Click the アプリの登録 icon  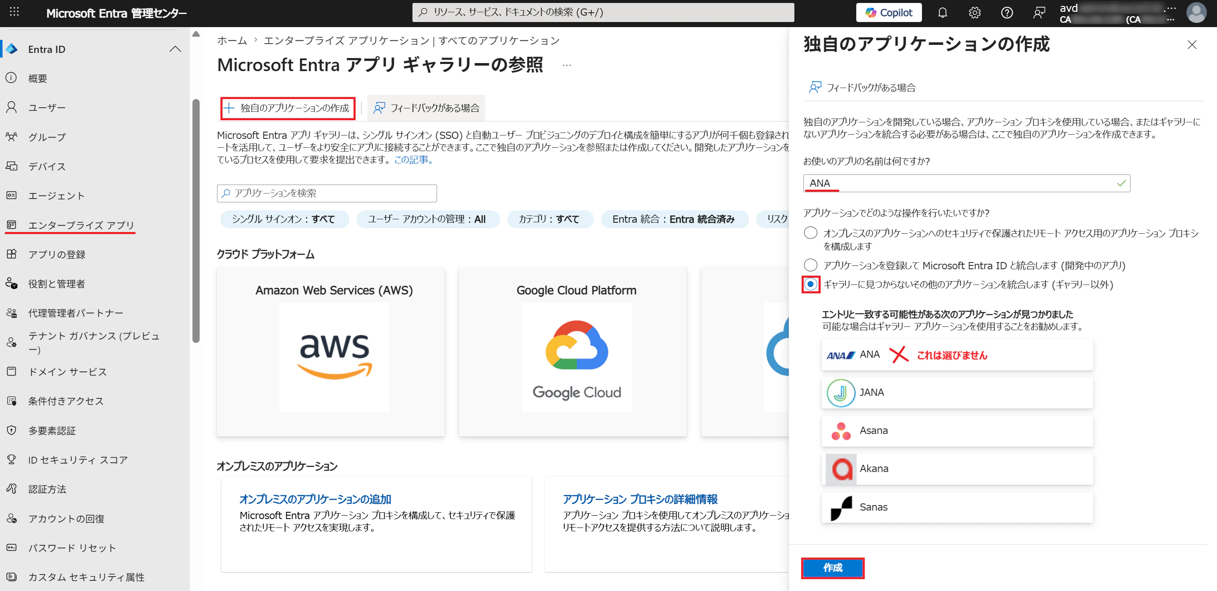pos(11,254)
